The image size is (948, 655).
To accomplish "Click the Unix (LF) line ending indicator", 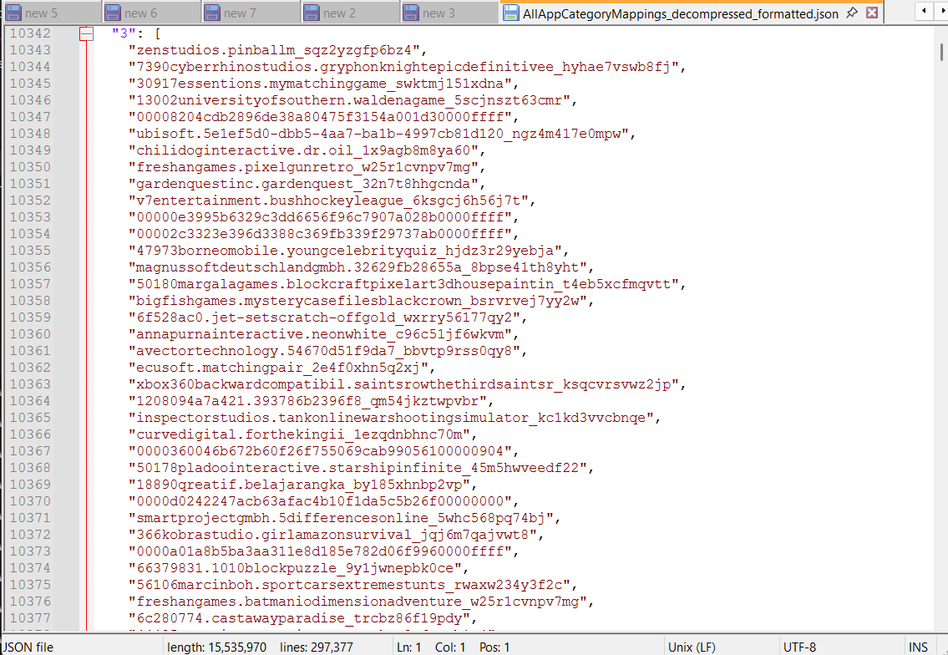I will click(692, 647).
